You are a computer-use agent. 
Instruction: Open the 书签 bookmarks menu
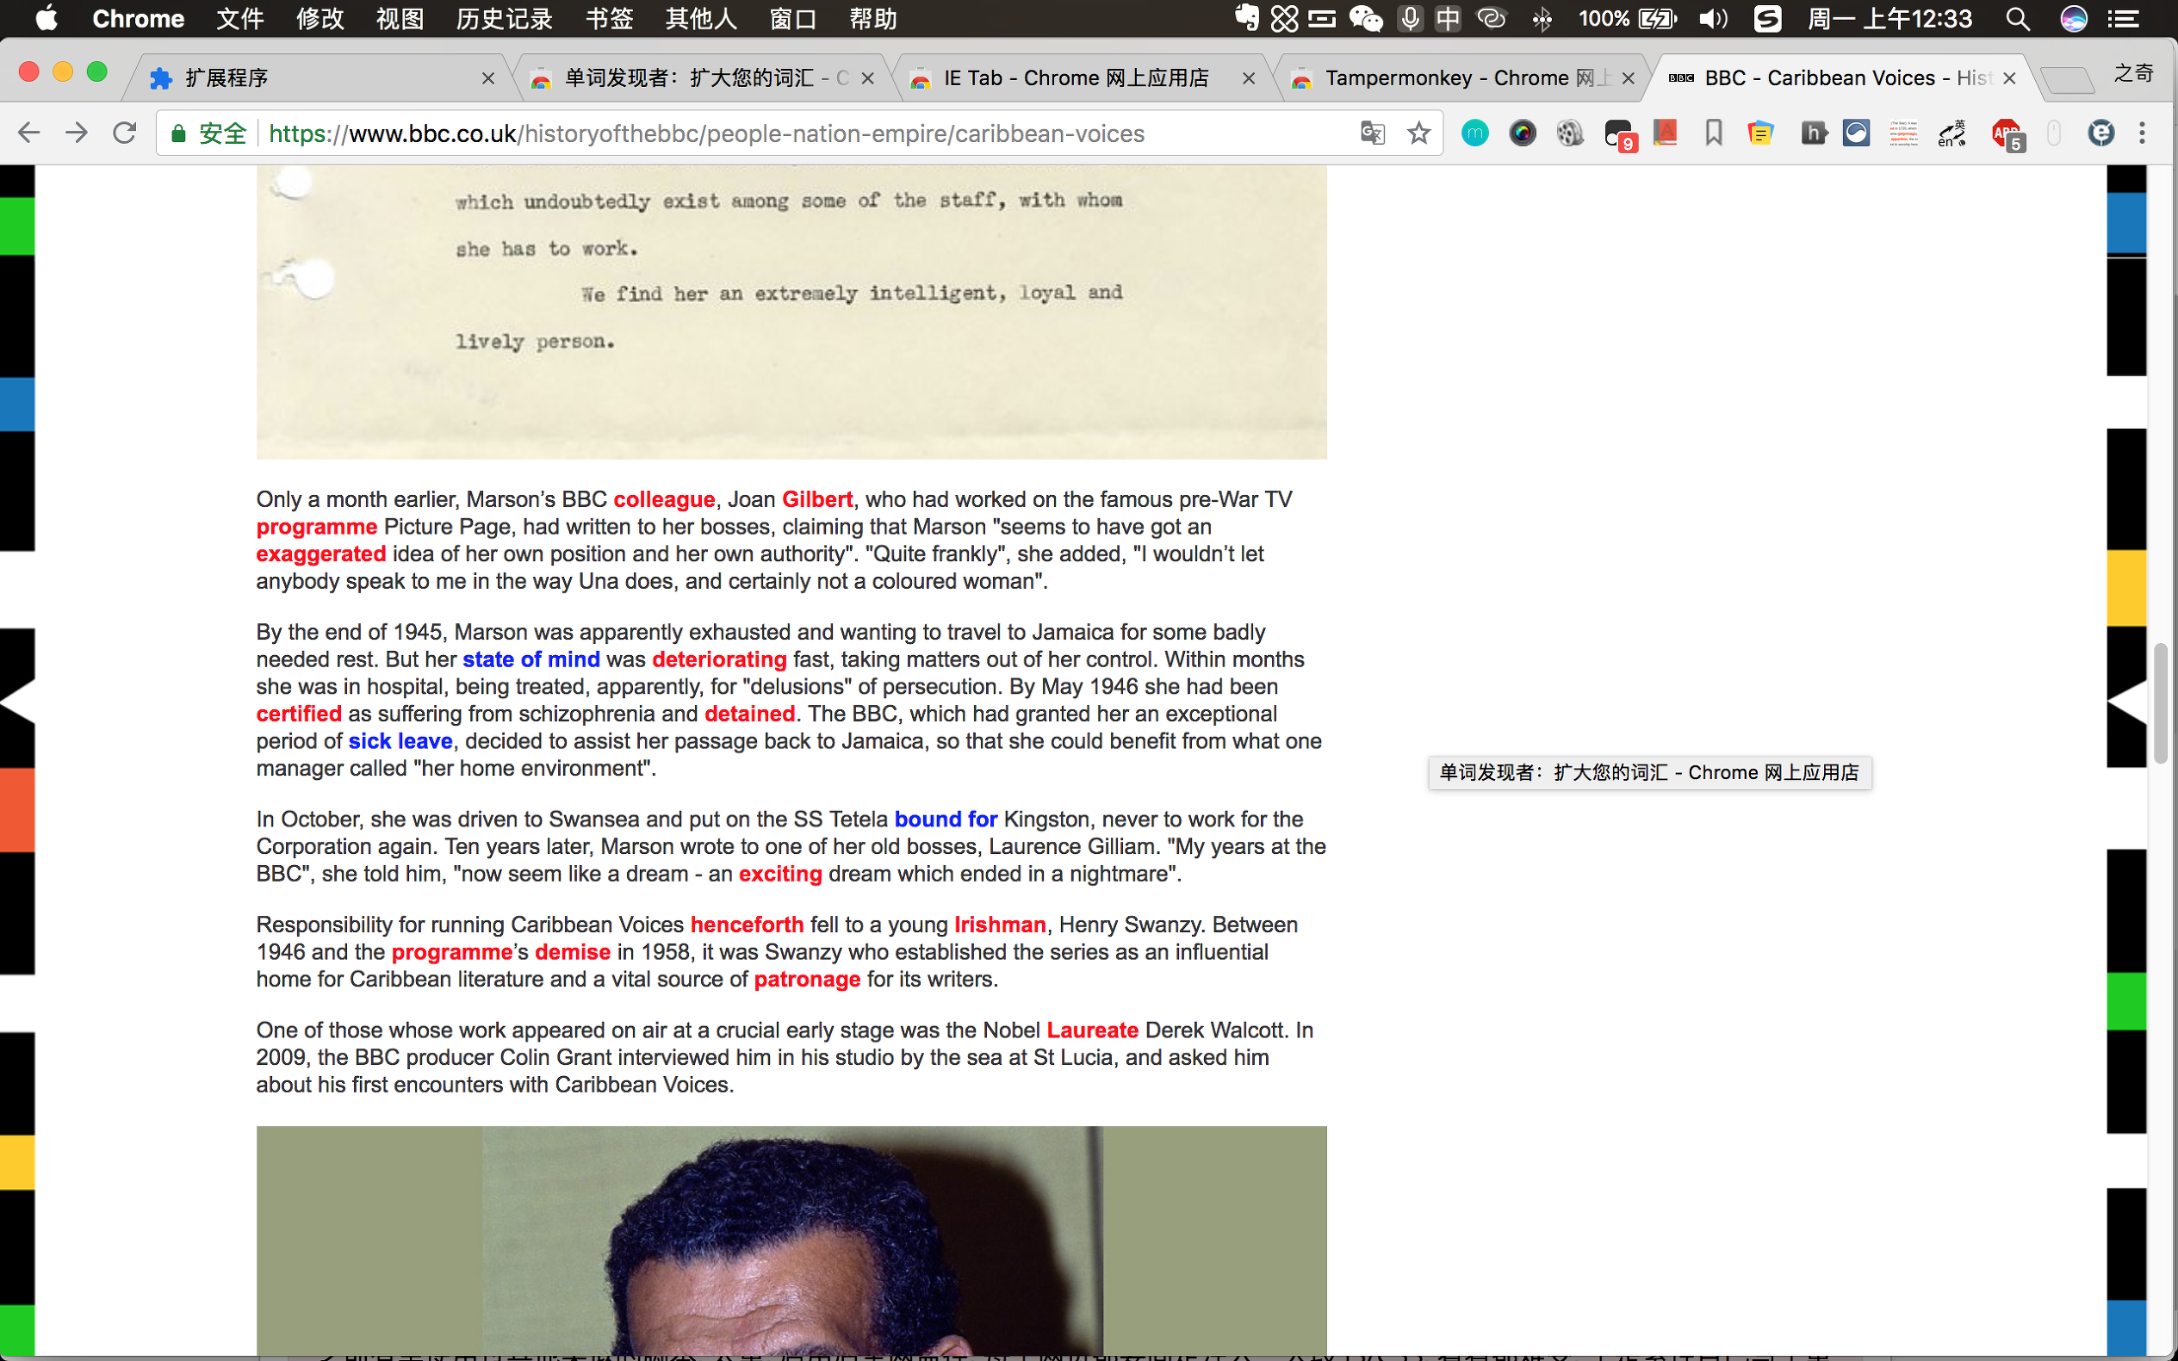coord(609,19)
